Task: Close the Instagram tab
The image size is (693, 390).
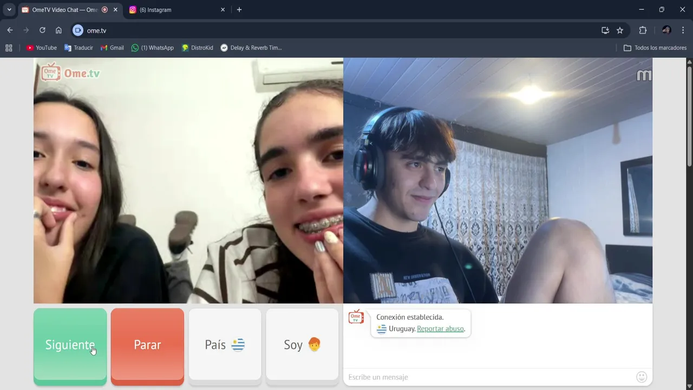Action: (223, 10)
